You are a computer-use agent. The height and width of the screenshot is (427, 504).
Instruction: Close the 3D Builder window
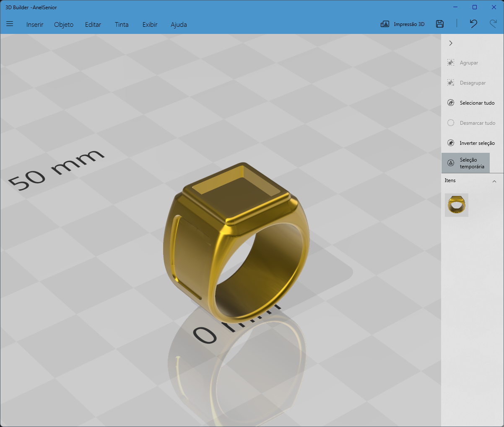point(494,7)
